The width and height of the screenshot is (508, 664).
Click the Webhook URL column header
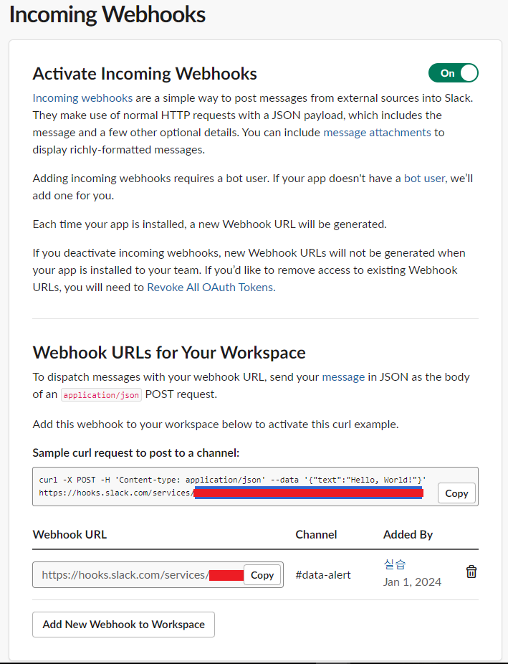[70, 534]
